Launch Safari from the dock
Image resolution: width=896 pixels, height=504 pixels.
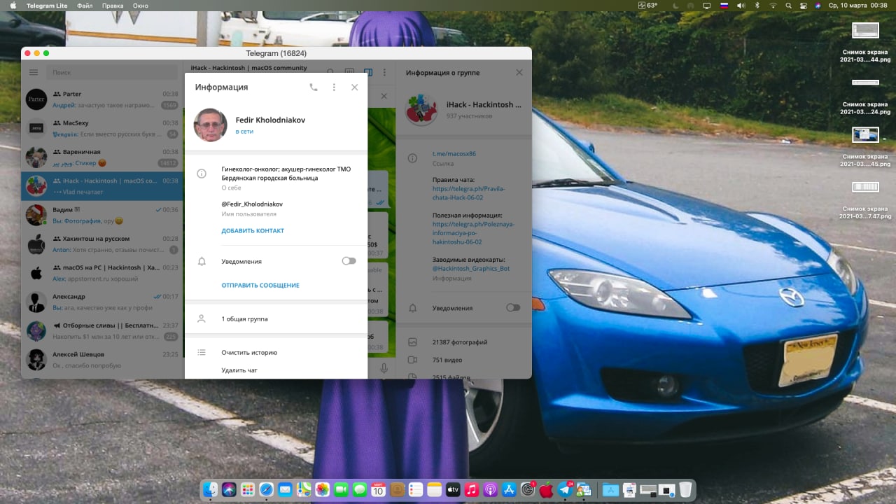pos(267,490)
